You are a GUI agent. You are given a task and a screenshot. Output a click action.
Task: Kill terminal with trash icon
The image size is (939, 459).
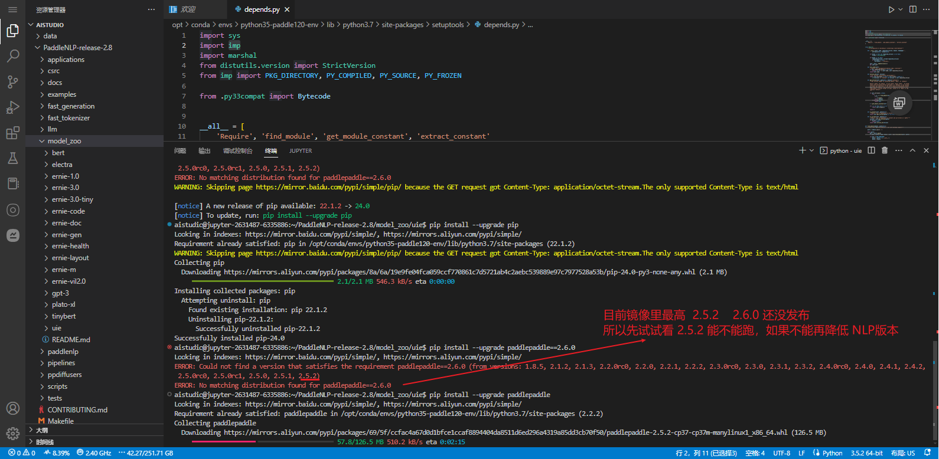click(x=885, y=150)
